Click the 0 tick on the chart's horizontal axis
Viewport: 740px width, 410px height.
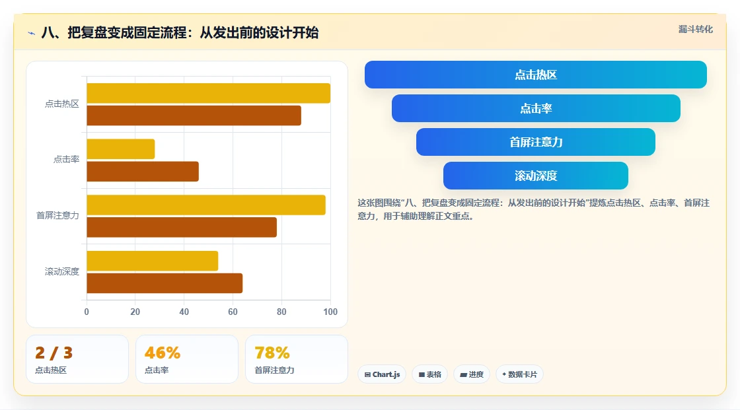pyautogui.click(x=87, y=312)
